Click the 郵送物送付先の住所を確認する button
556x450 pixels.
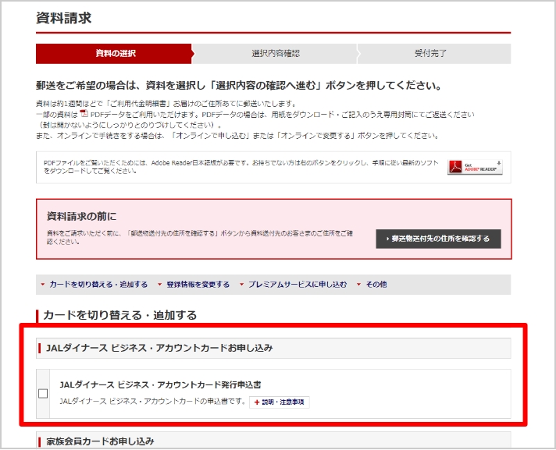[438, 239]
